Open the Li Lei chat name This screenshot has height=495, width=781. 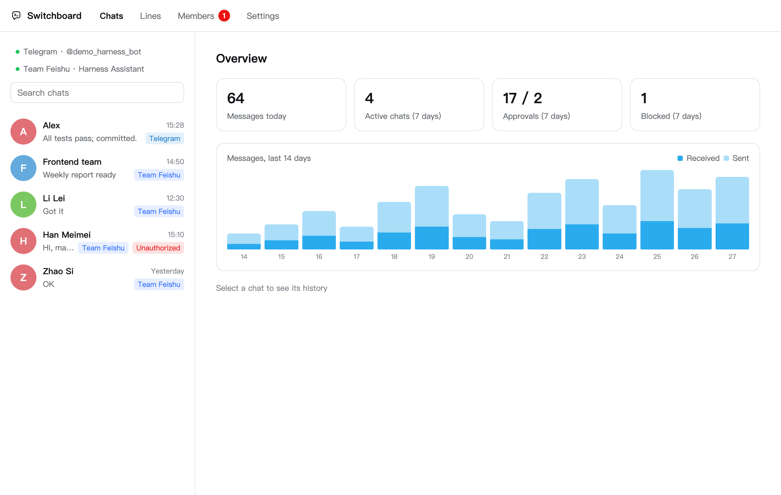pos(54,198)
